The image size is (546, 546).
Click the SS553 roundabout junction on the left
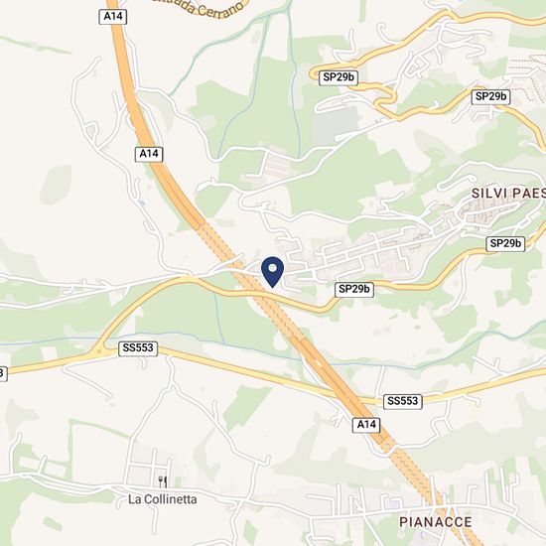click(99, 351)
